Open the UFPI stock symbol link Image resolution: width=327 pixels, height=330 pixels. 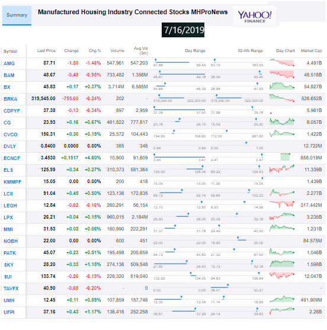tap(9, 312)
